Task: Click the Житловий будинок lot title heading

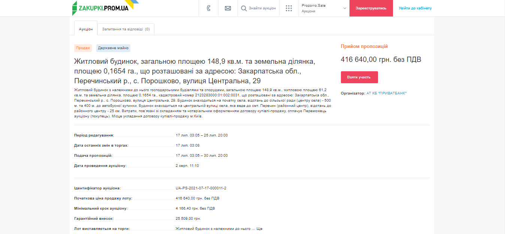Action: (x=195, y=71)
